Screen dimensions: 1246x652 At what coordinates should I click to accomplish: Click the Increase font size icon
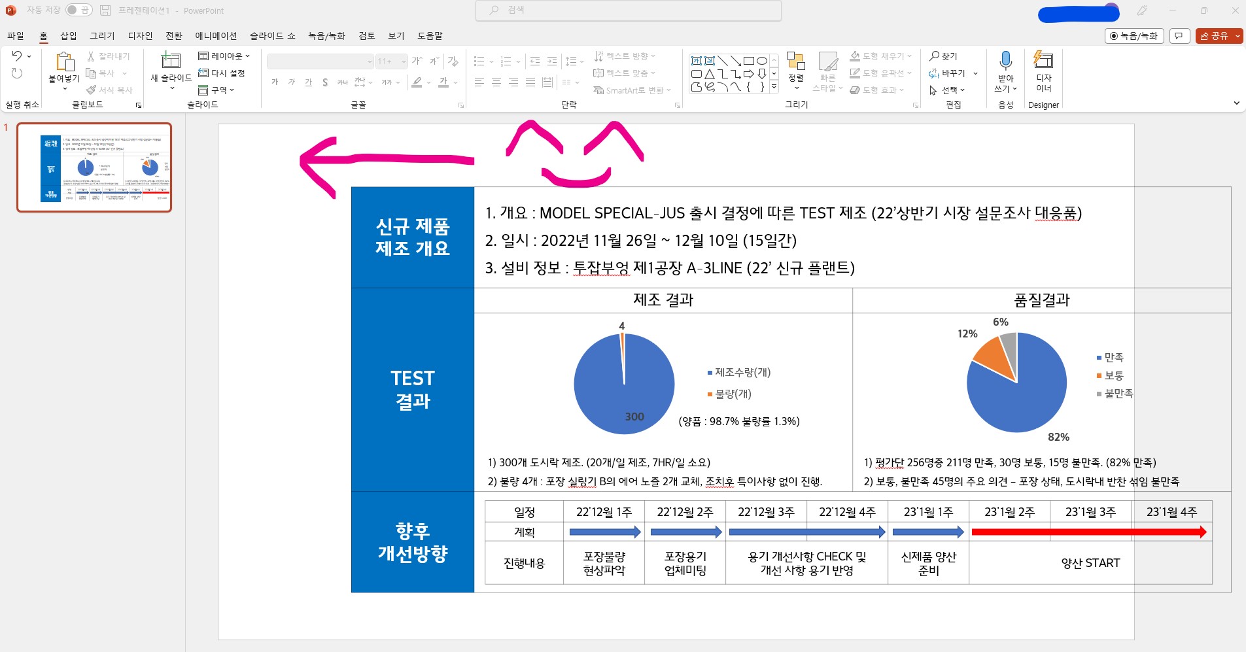coord(417,61)
